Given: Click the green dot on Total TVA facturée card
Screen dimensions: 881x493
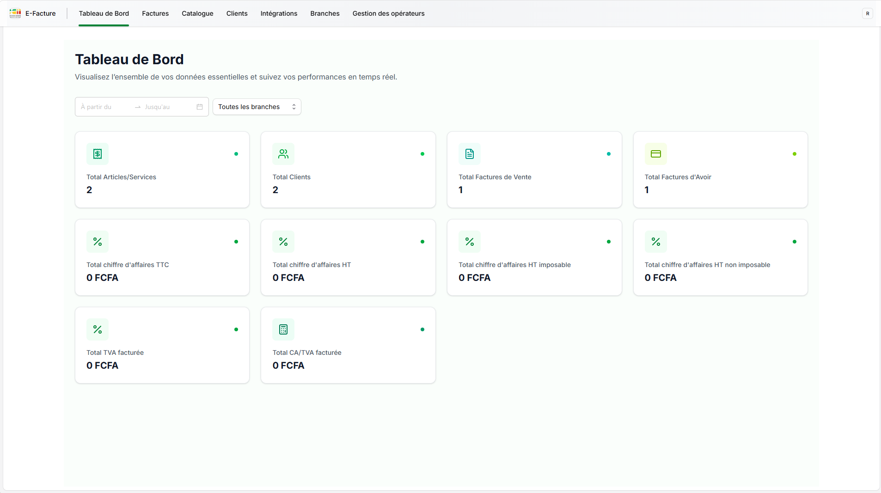Looking at the screenshot, I should [236, 329].
